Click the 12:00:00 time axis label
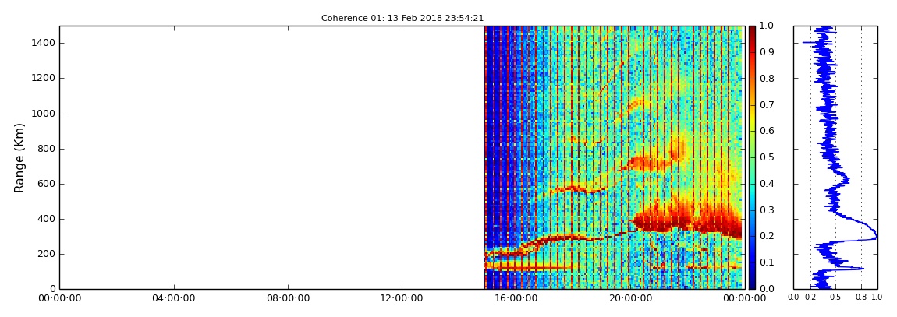This screenshot has height=317, width=897. coord(402,298)
